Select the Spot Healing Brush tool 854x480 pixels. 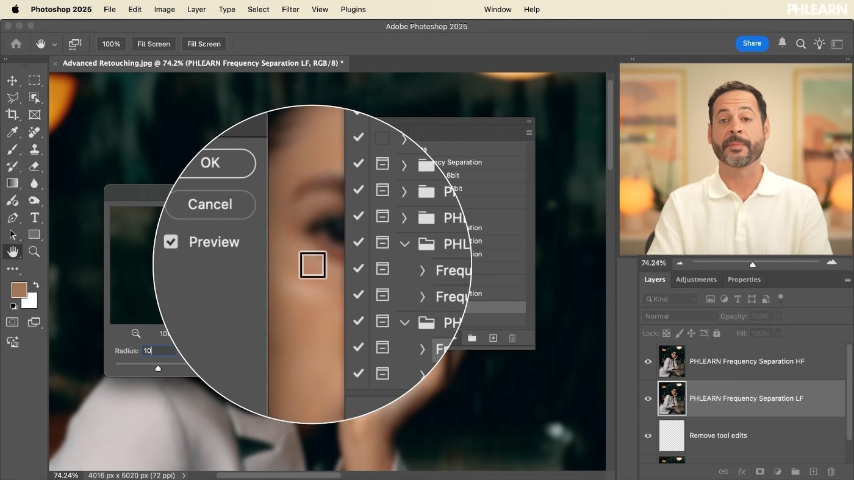34,132
